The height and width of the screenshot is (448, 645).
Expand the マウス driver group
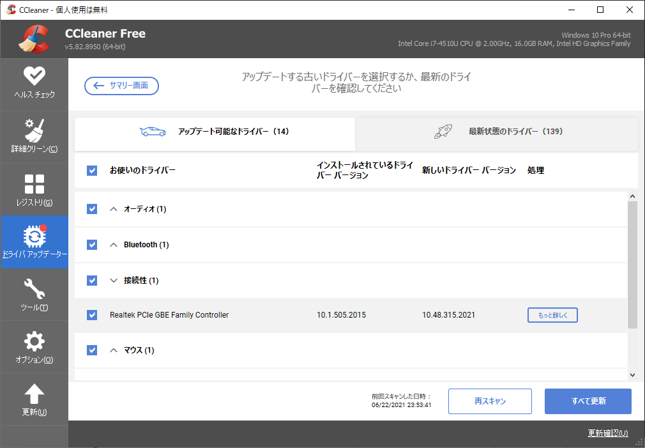113,350
